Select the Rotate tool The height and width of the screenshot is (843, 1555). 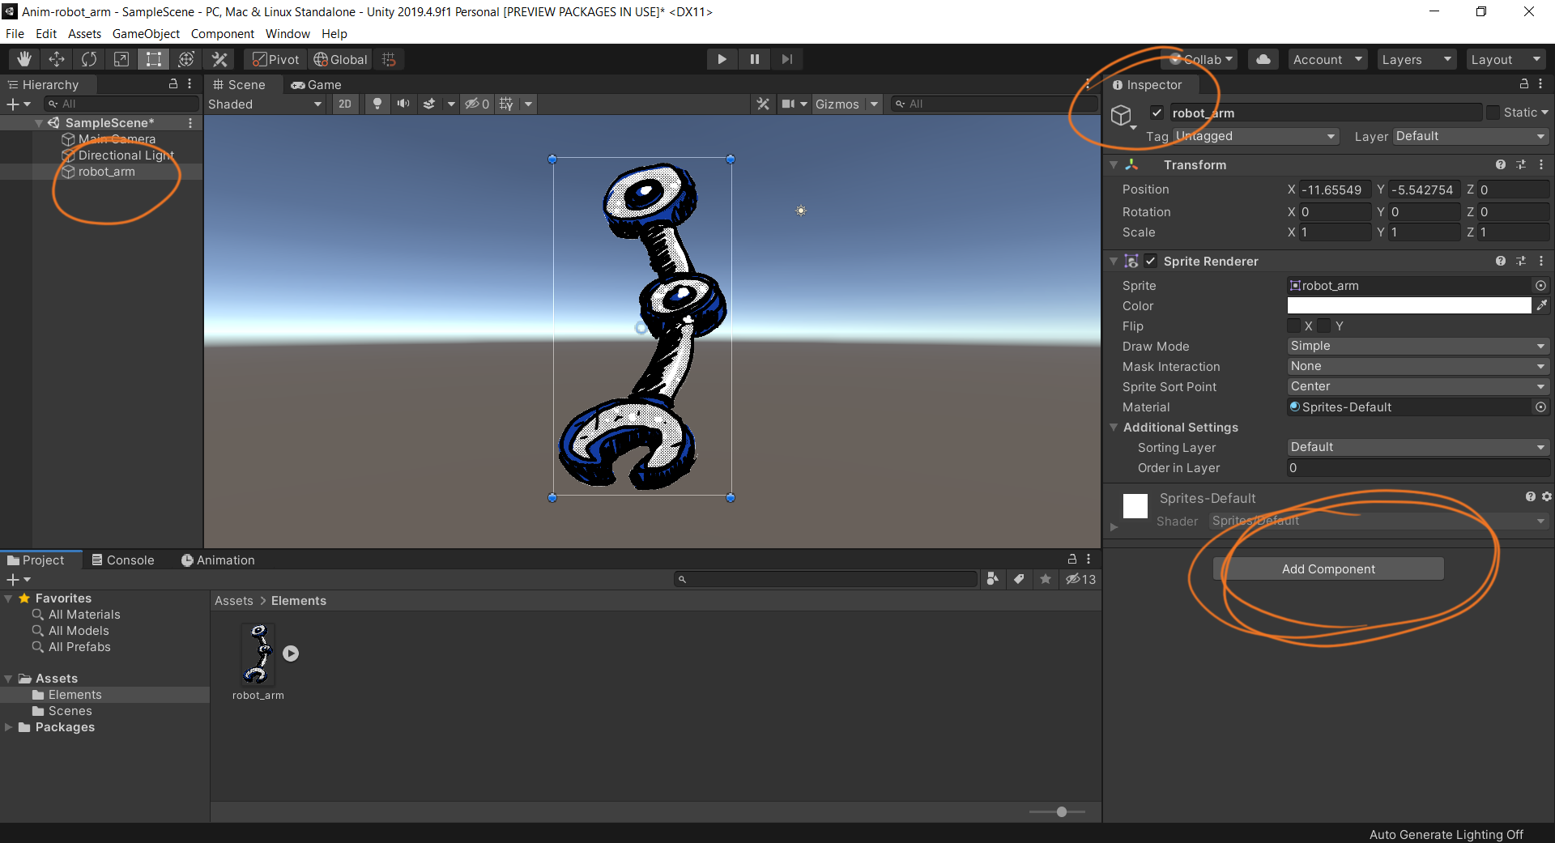point(89,59)
